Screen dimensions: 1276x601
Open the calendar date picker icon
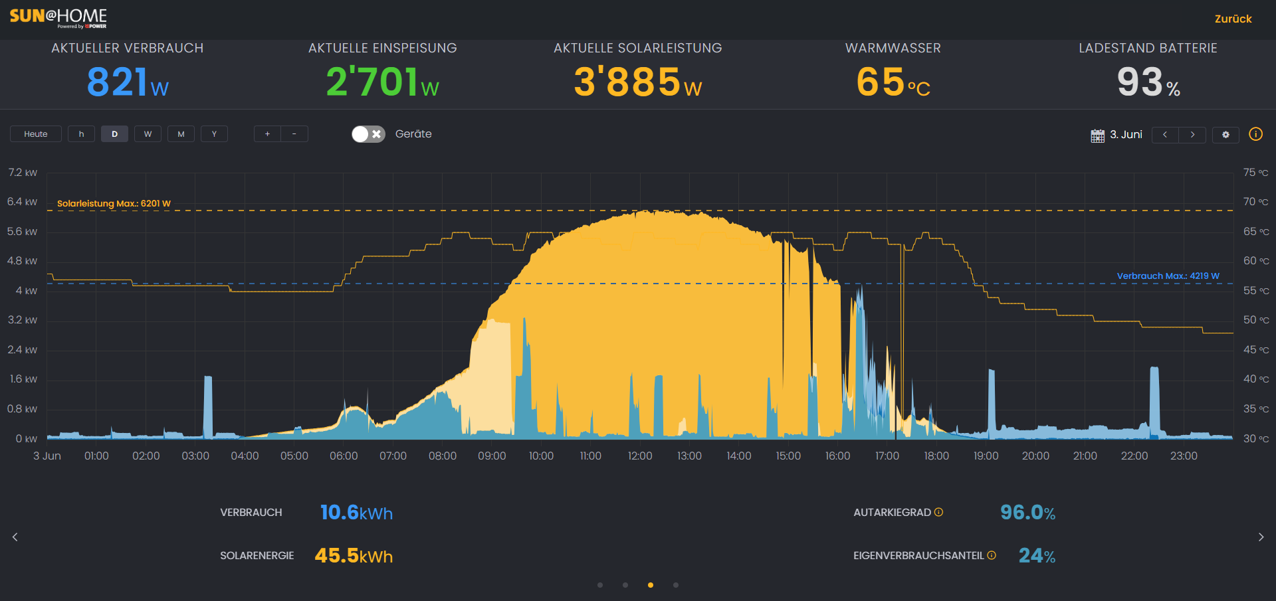coord(1097,135)
